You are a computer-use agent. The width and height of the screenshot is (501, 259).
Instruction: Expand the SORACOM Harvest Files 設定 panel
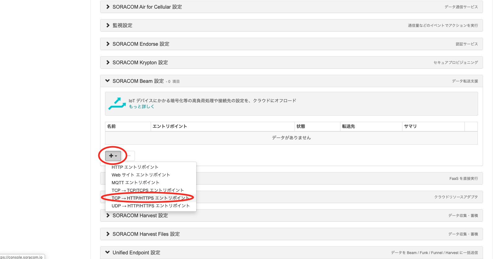pos(291,234)
